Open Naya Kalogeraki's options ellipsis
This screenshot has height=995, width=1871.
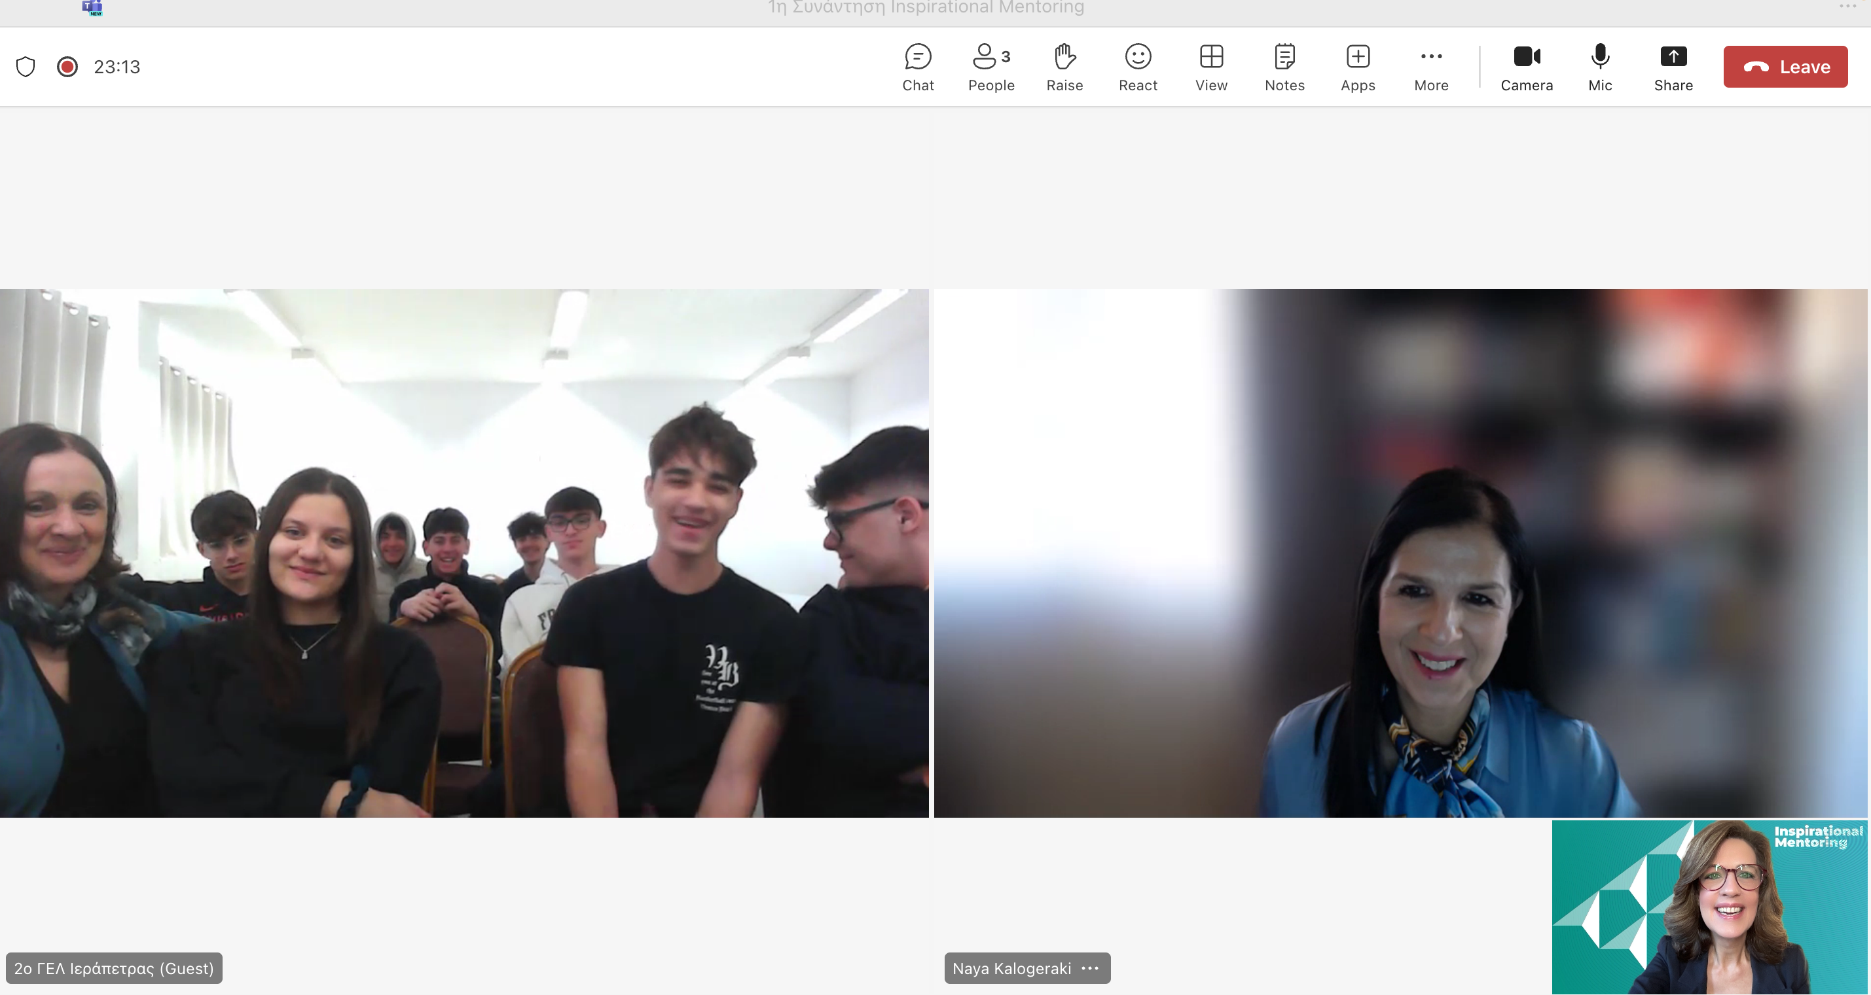coord(1089,968)
